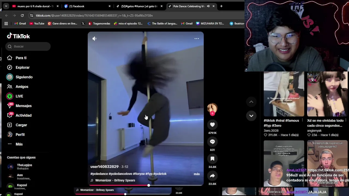Close the muero por ti YouTube tab

(x=58, y=6)
